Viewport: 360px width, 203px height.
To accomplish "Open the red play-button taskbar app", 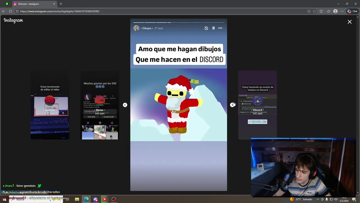I will tap(104, 199).
